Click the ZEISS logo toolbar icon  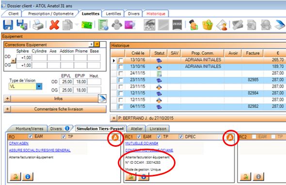[177, 25]
